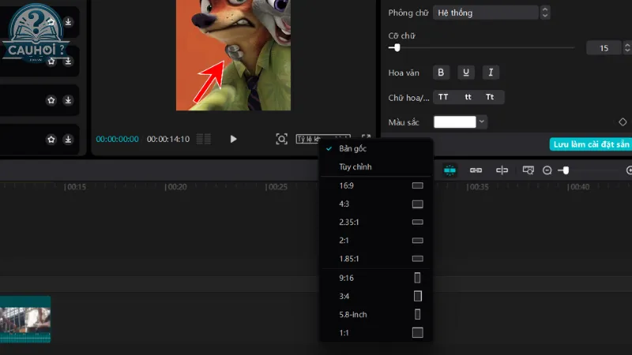This screenshot has width=632, height=355.
Task: Expand the color swatch dropdown arrow
Action: pyautogui.click(x=482, y=121)
